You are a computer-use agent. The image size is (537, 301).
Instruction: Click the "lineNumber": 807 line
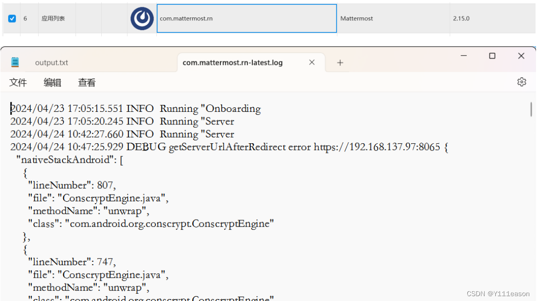[x=72, y=185]
